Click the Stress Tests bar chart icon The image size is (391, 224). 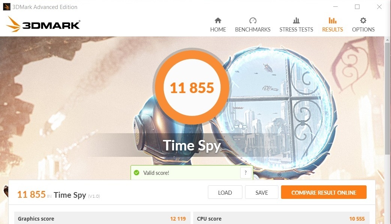[296, 21]
